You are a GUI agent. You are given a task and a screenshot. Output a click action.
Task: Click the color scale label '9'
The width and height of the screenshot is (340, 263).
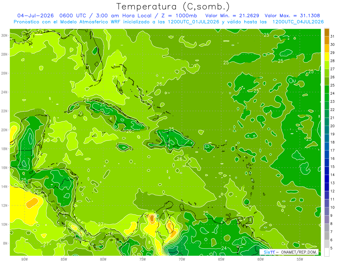pyautogui.click(x=331, y=216)
